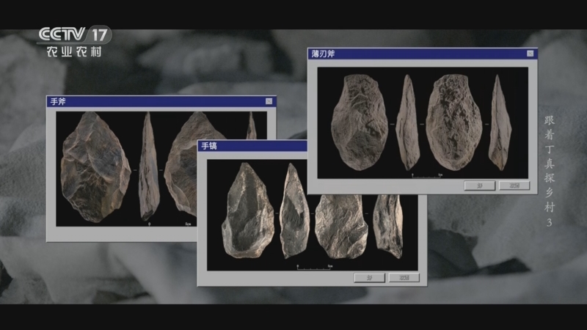The height and width of the screenshot is (330, 587).
Task: Click the CCTV 17 channel logo
Action: tap(73, 41)
